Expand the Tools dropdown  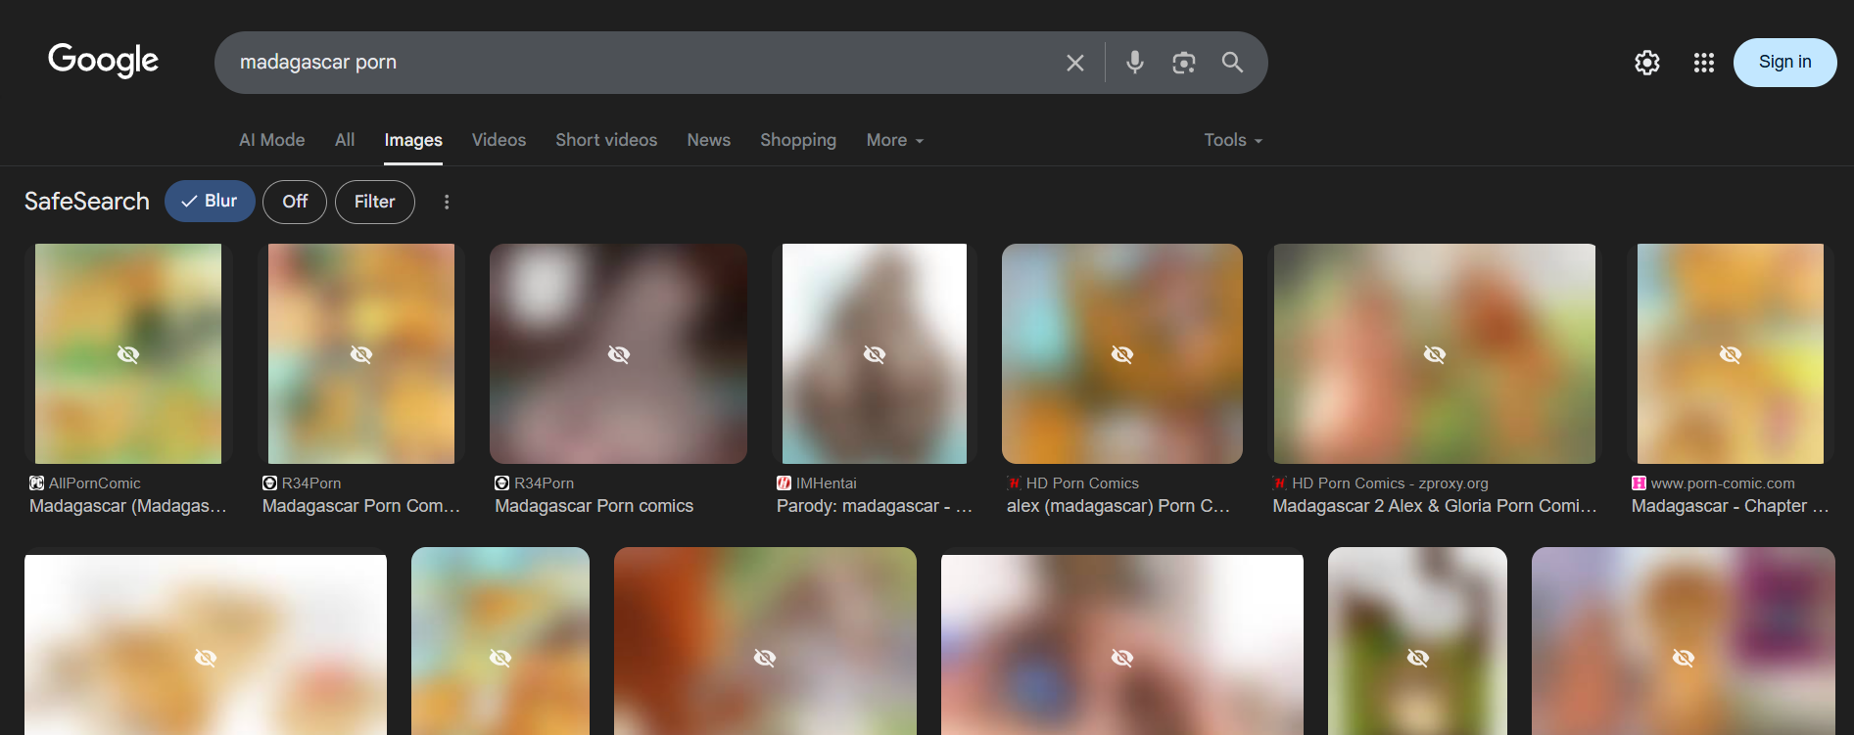point(1233,140)
